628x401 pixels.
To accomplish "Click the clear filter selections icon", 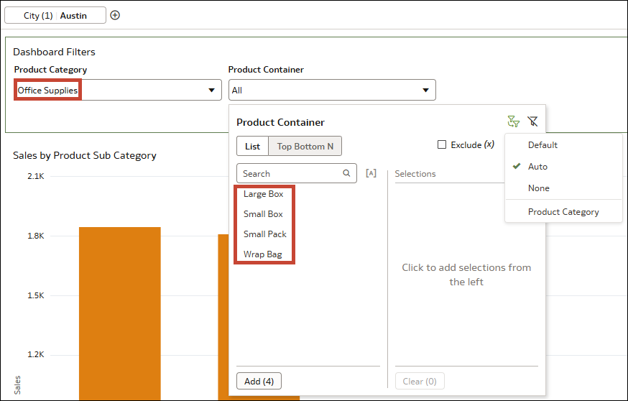I will (532, 122).
